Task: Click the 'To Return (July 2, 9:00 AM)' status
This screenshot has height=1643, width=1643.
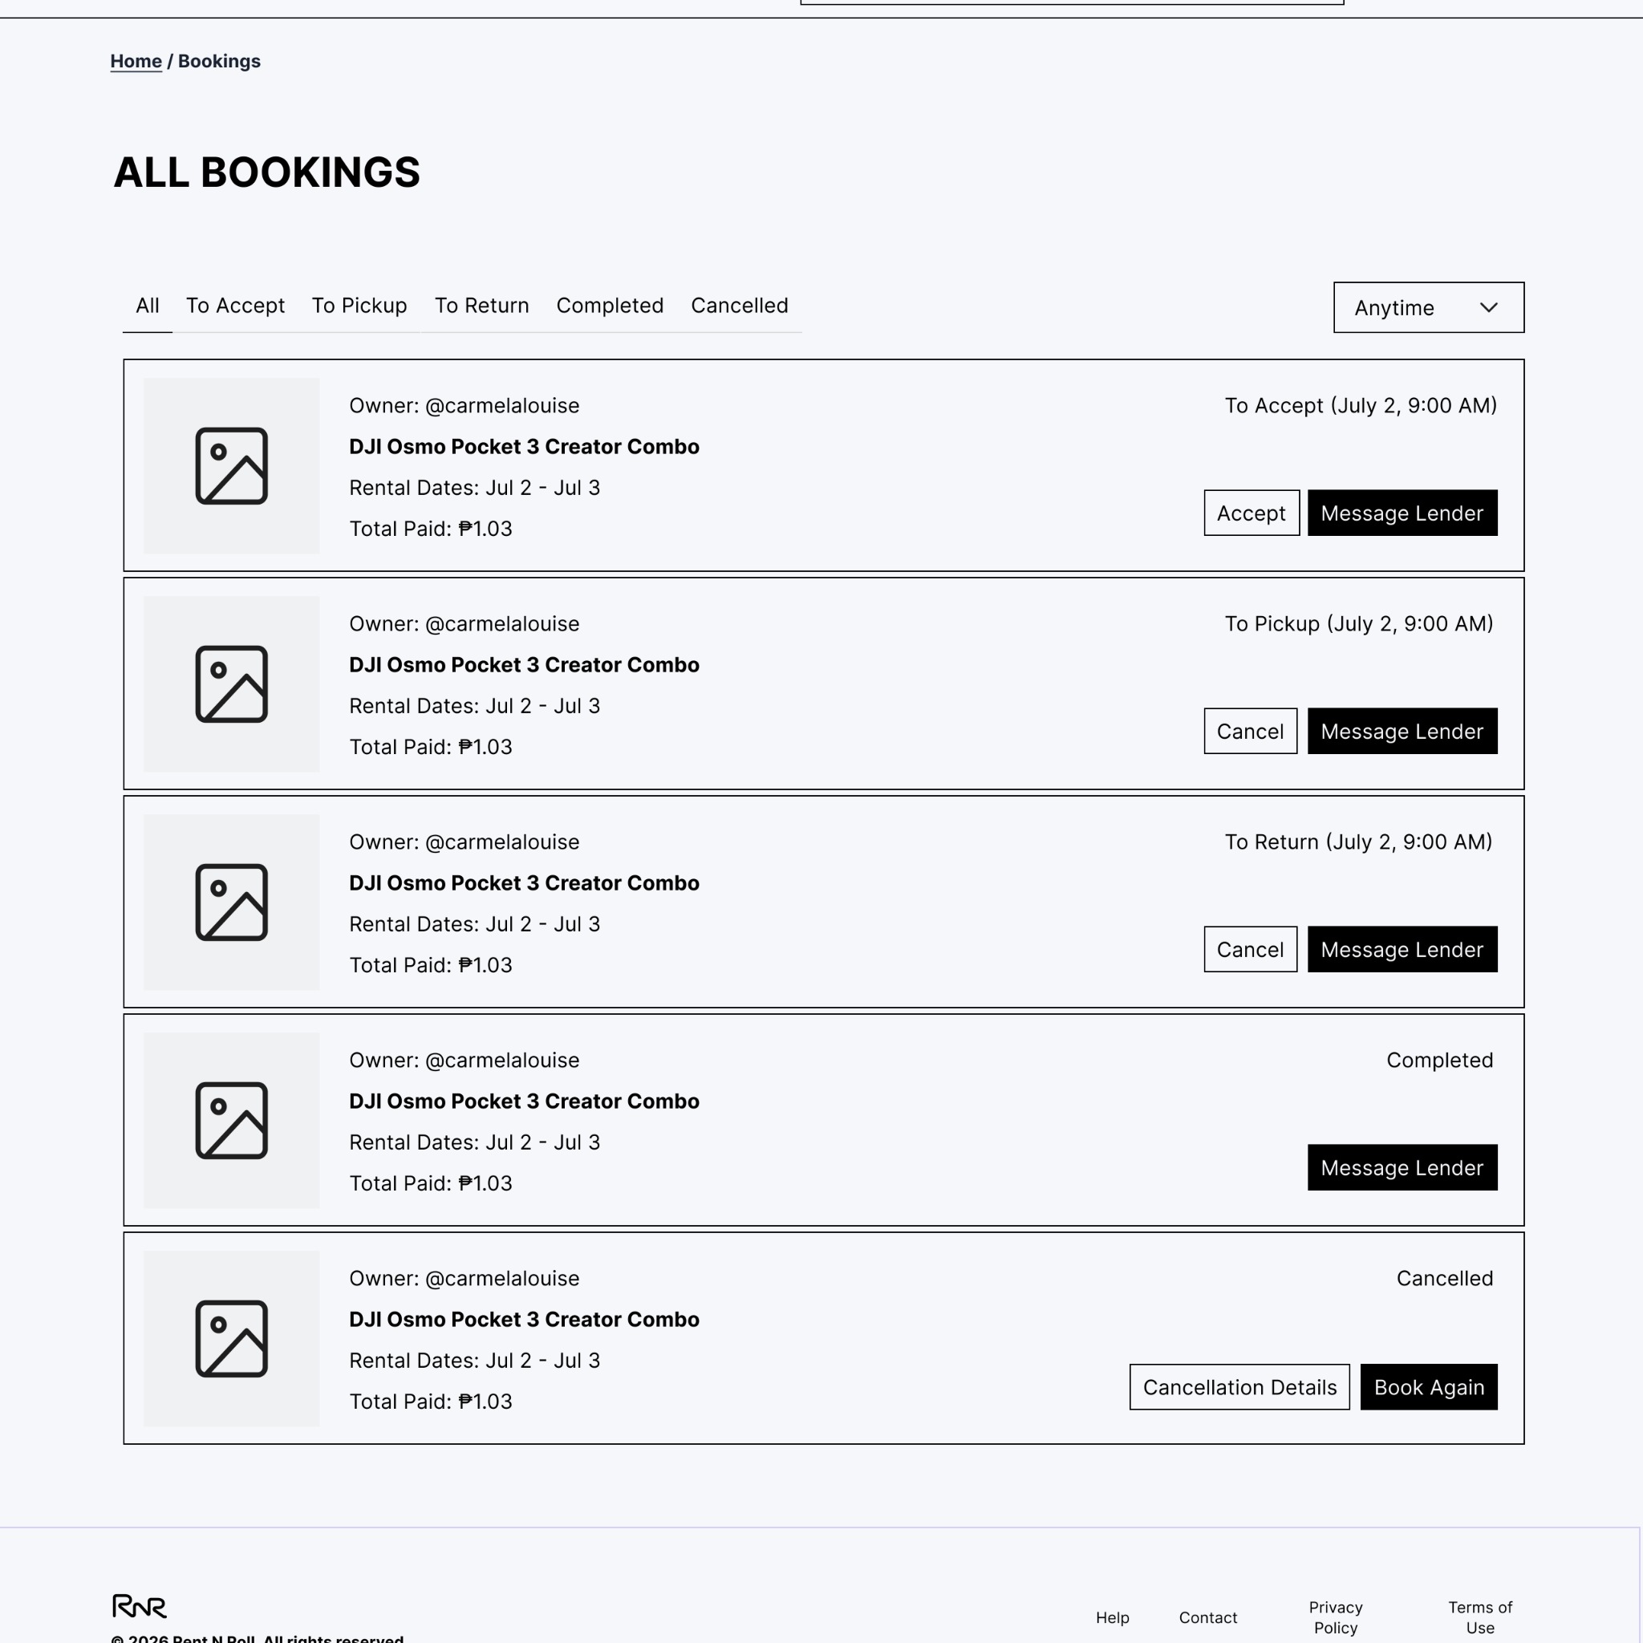Action: [1359, 842]
